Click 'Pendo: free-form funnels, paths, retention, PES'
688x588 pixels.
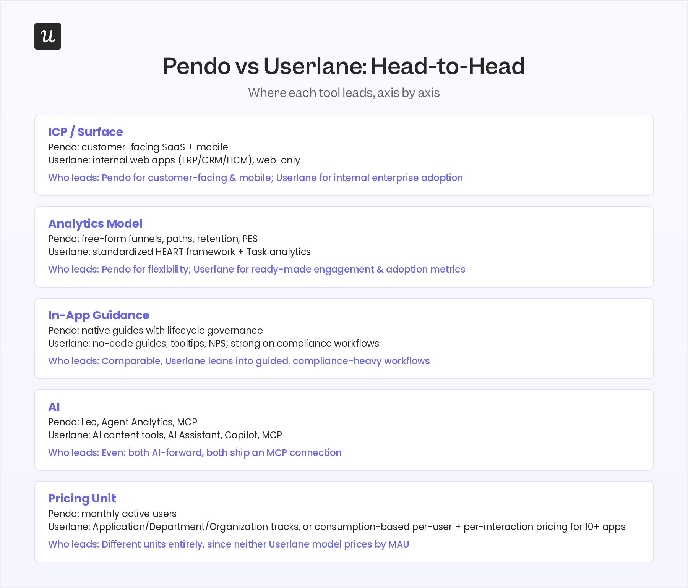153,239
